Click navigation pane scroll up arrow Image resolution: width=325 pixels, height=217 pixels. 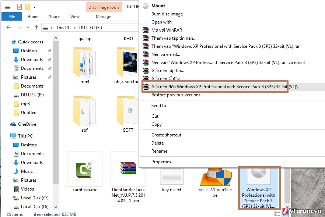pyautogui.click(x=56, y=38)
